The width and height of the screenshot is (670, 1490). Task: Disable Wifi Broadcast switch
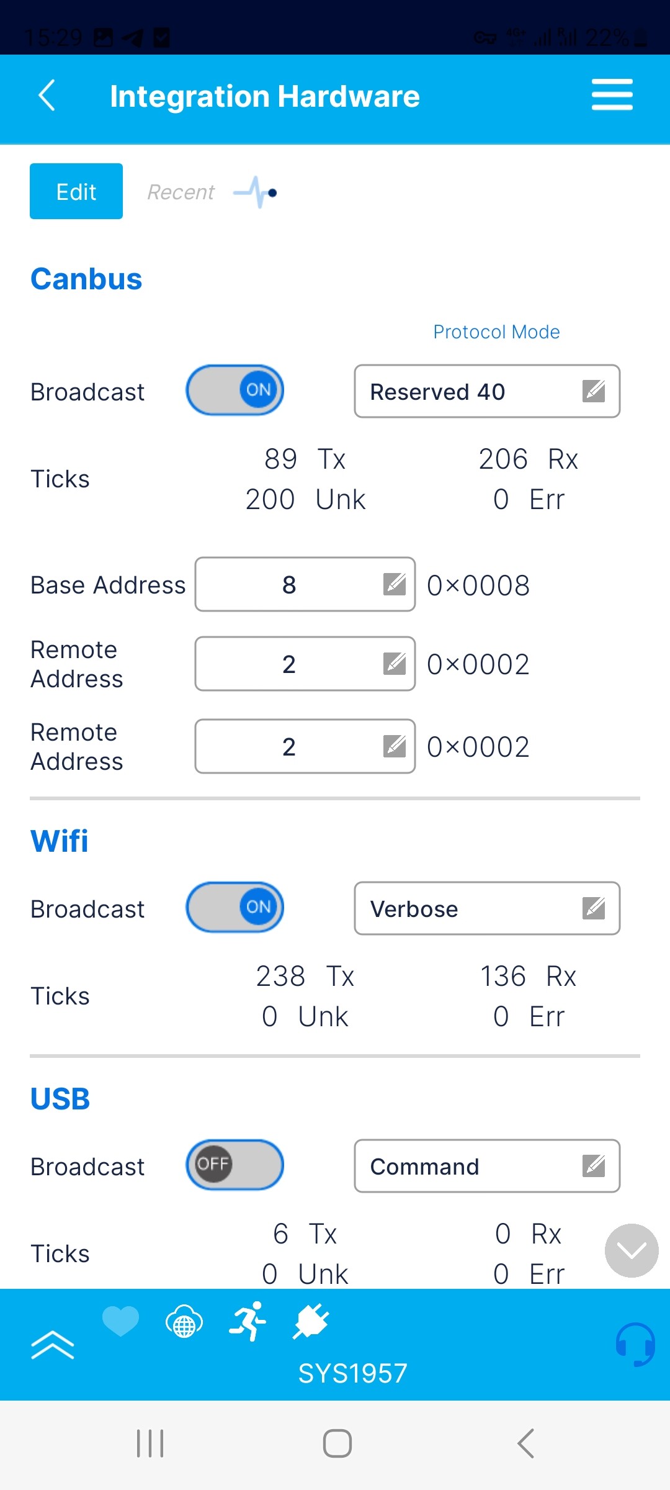click(235, 907)
